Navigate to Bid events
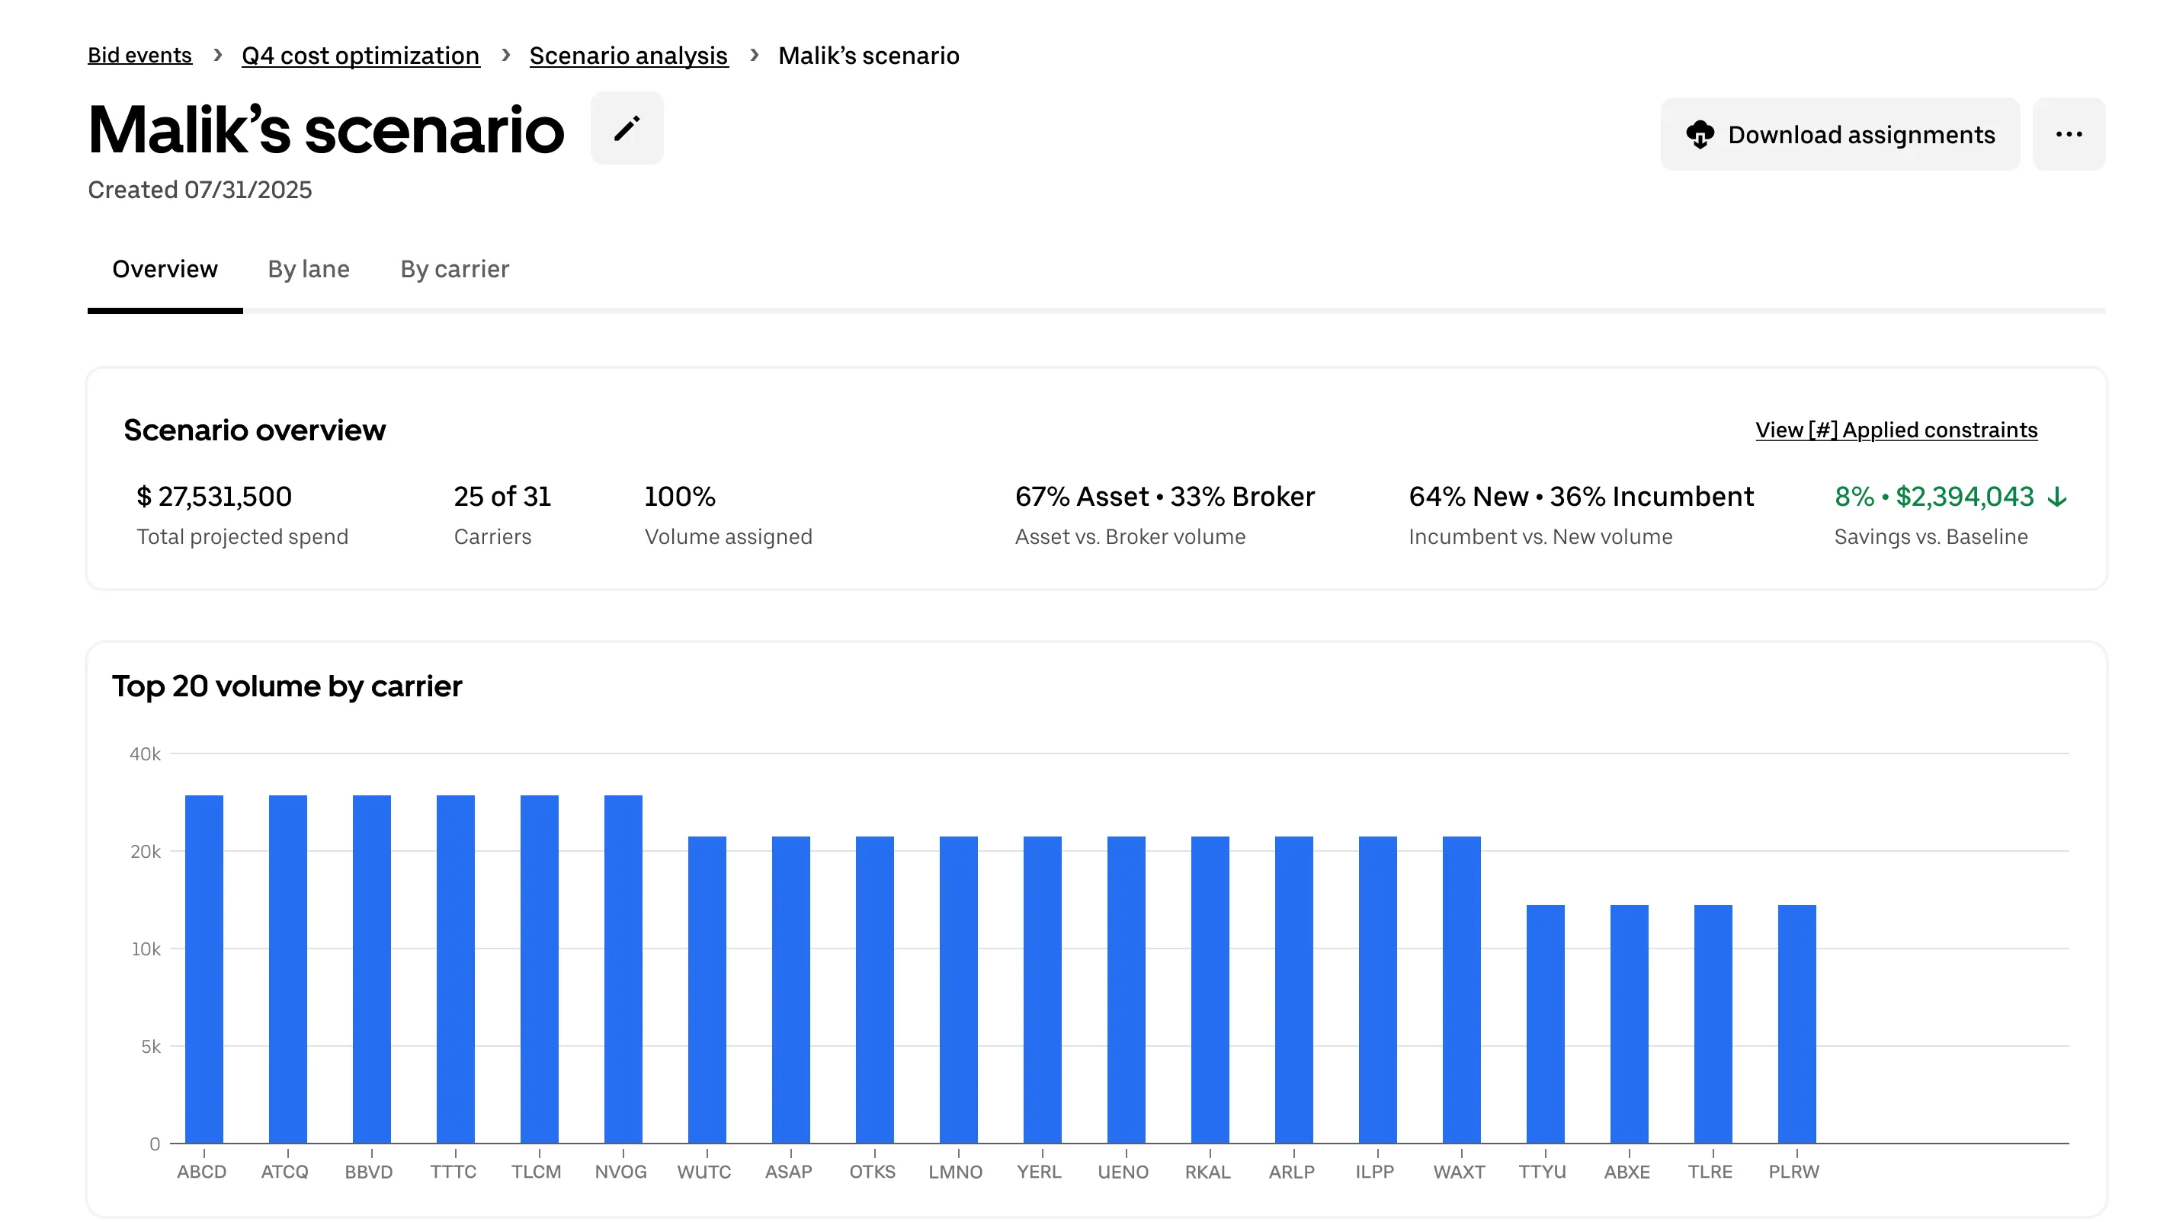Viewport: 2173px width, 1222px height. click(x=139, y=55)
